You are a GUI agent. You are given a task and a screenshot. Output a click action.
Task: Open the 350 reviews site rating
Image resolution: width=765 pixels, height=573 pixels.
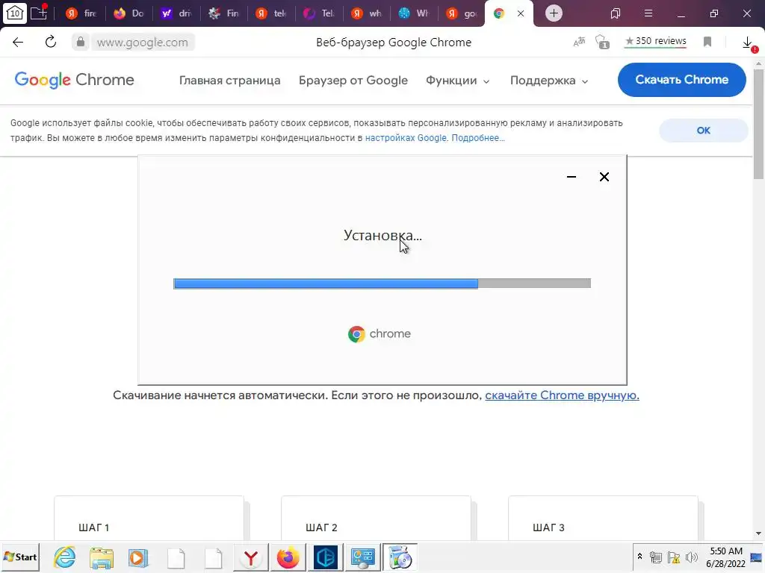656,42
